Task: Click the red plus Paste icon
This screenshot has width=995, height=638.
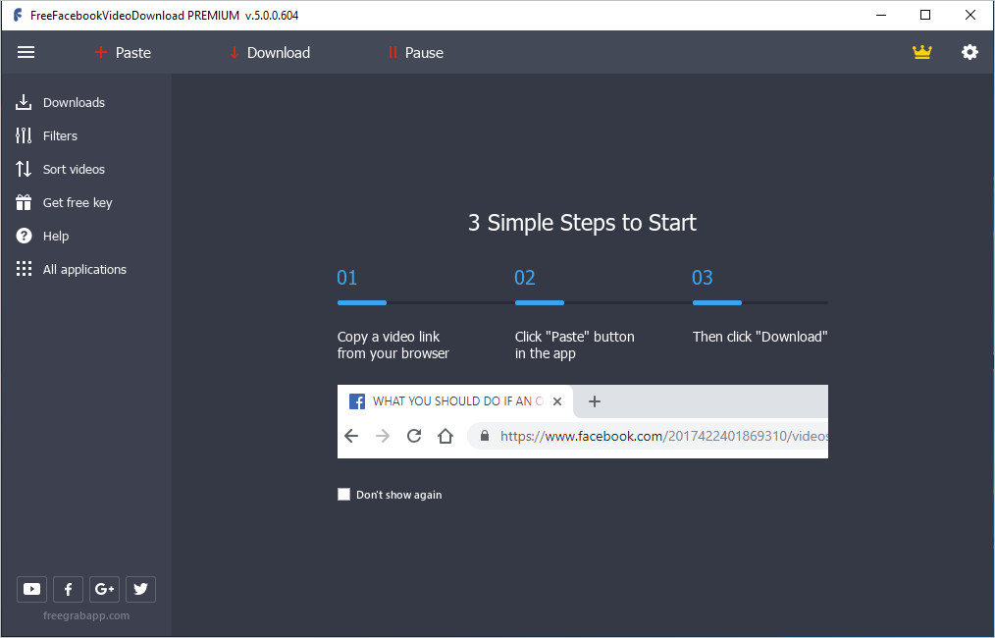Action: 101,52
